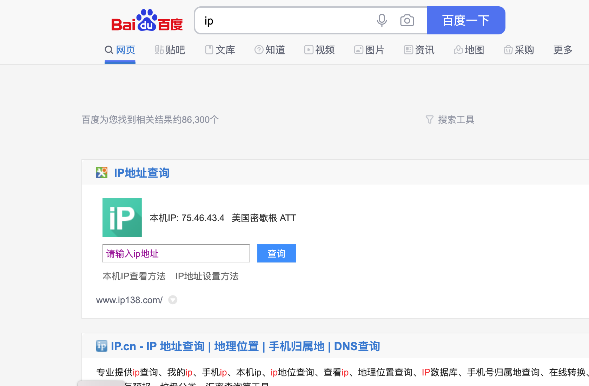Click the 搜索工具 funnel icon

pyautogui.click(x=430, y=120)
